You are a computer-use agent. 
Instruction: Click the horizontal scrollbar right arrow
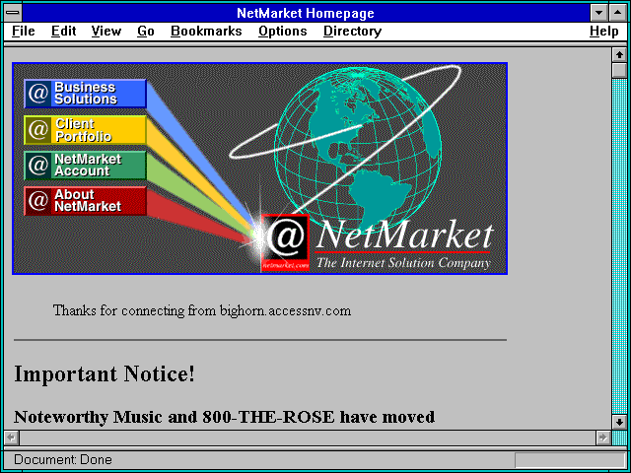pyautogui.click(x=602, y=438)
